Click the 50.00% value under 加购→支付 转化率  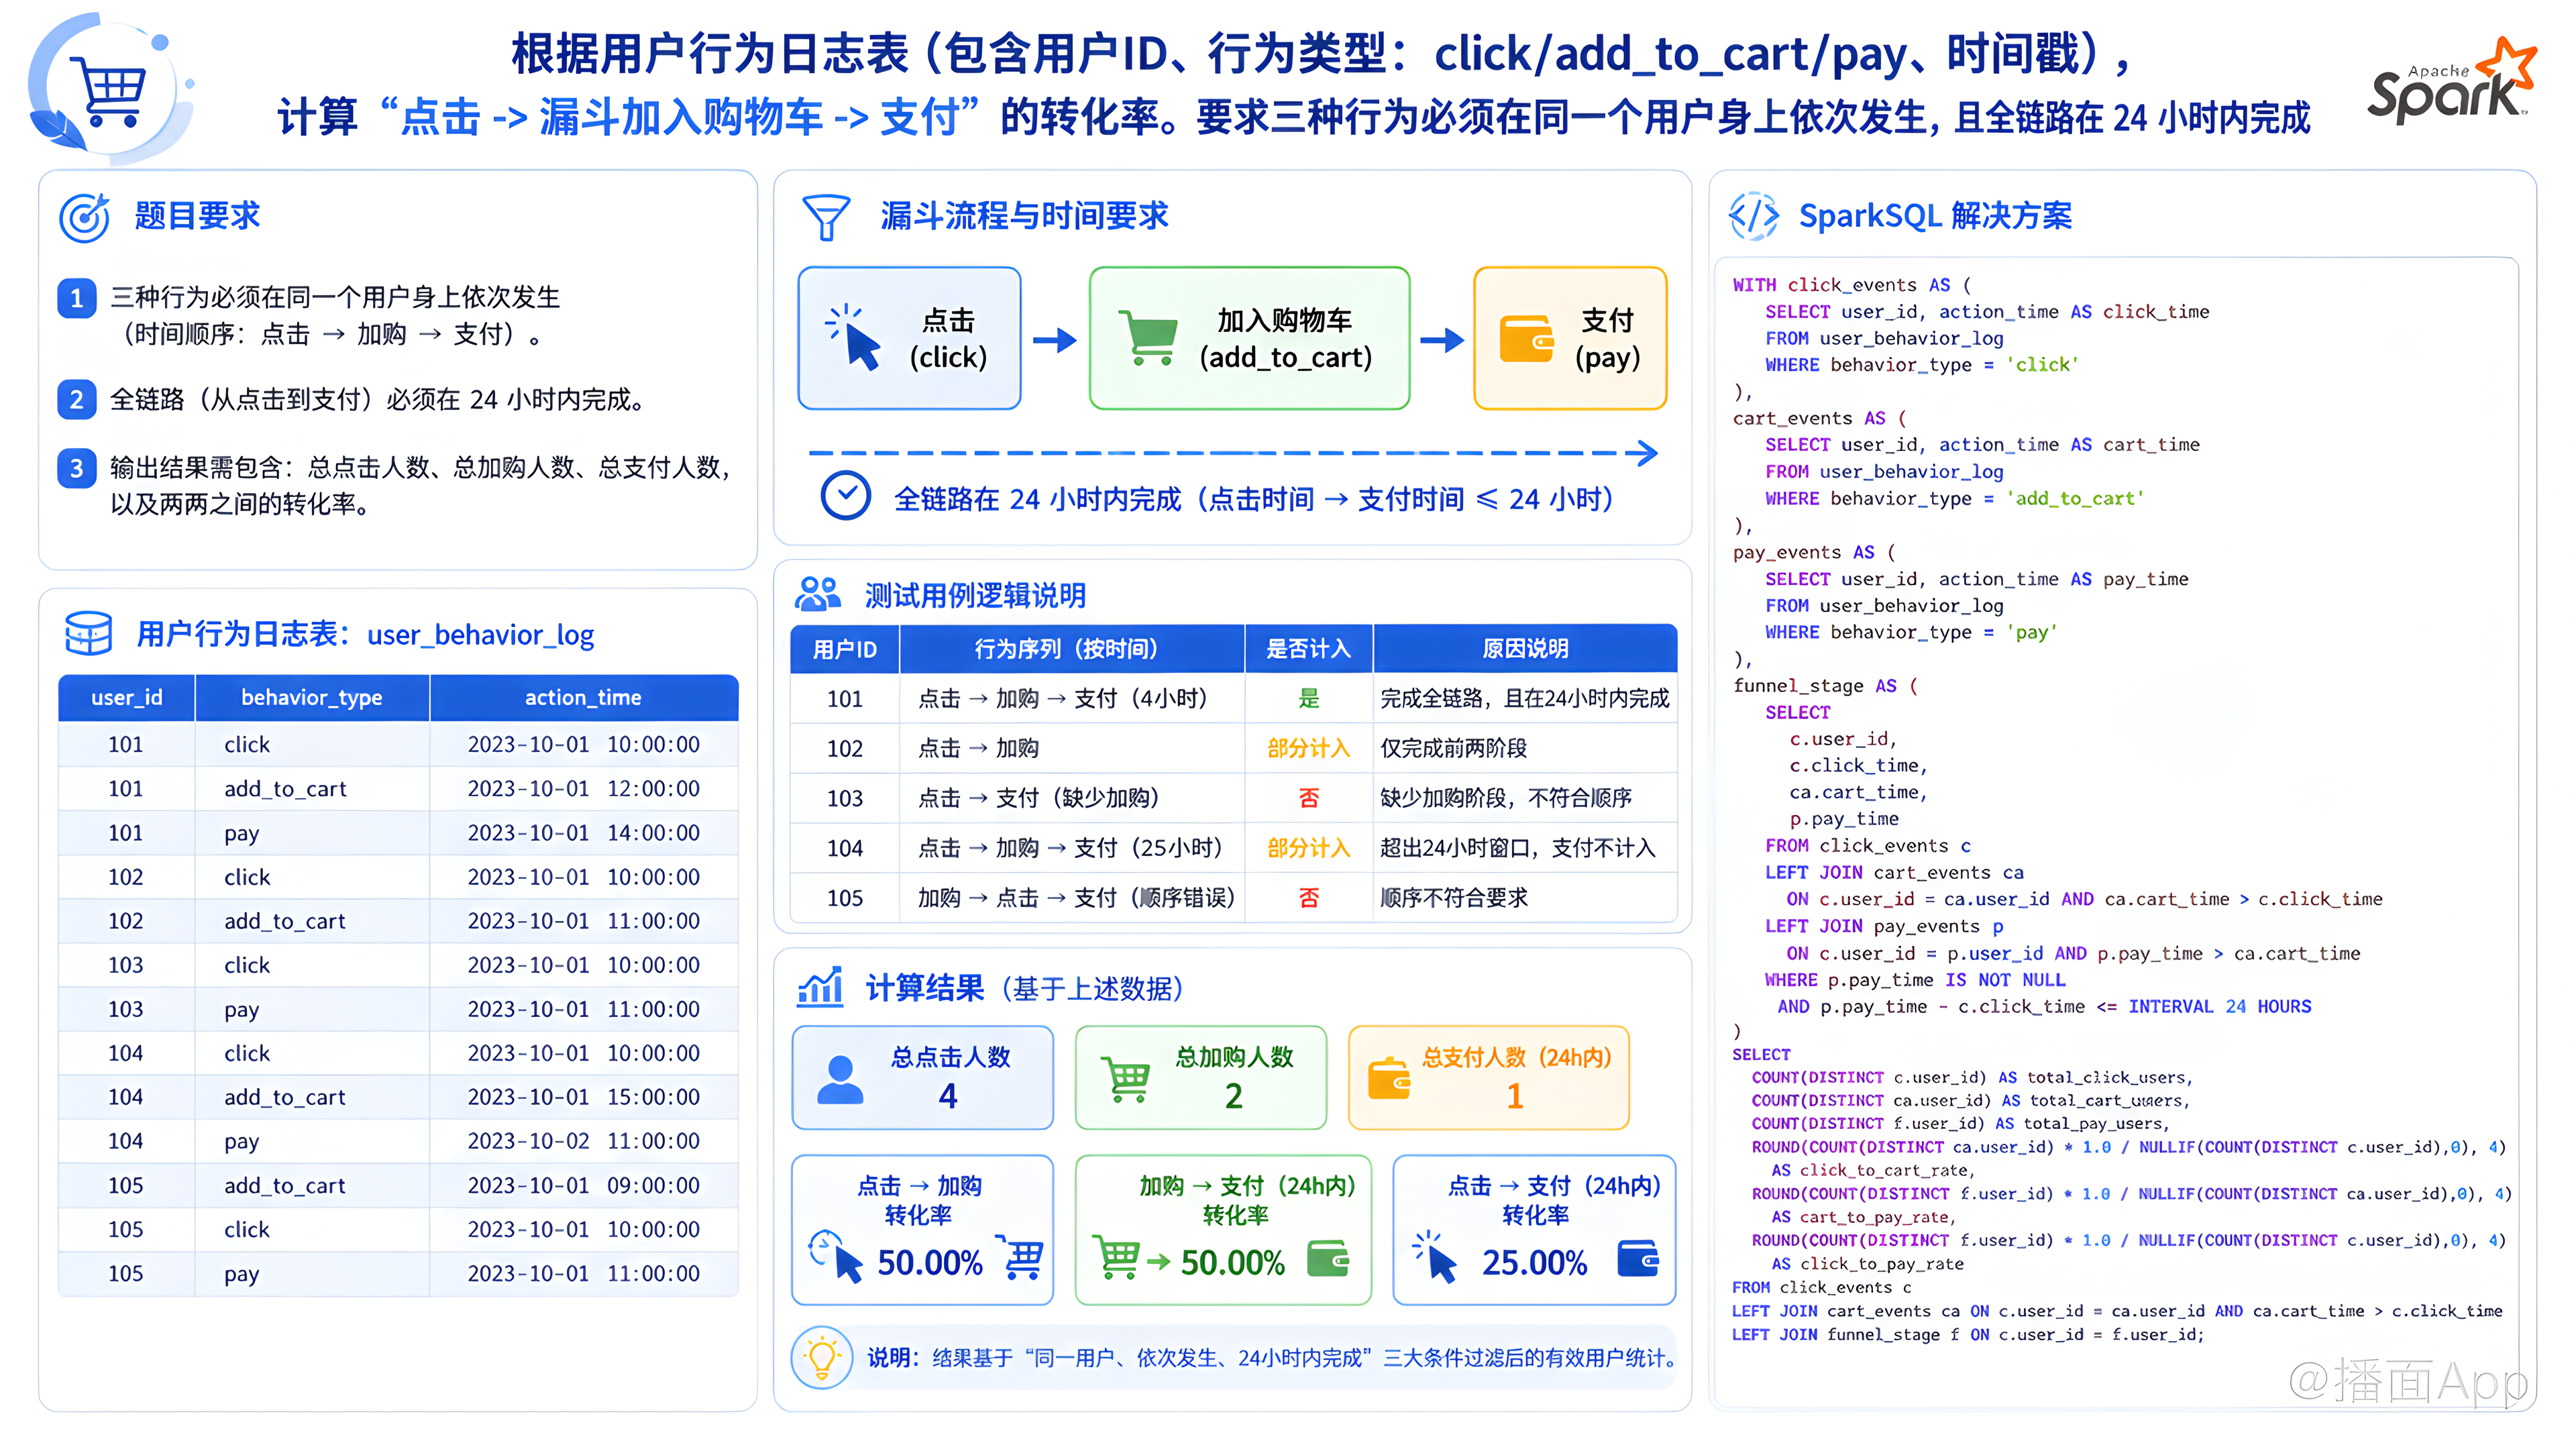tap(1232, 1262)
